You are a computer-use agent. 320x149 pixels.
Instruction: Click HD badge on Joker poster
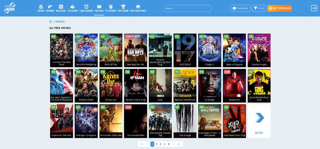(152, 72)
